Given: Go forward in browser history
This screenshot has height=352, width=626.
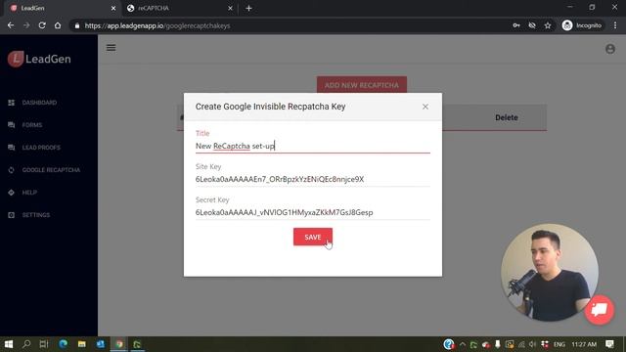Looking at the screenshot, I should coord(26,25).
